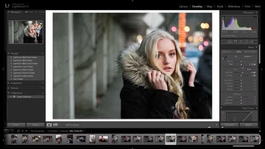Select the first filmstrip thumbnail
This screenshot has width=265, height=149.
tap(14, 139)
